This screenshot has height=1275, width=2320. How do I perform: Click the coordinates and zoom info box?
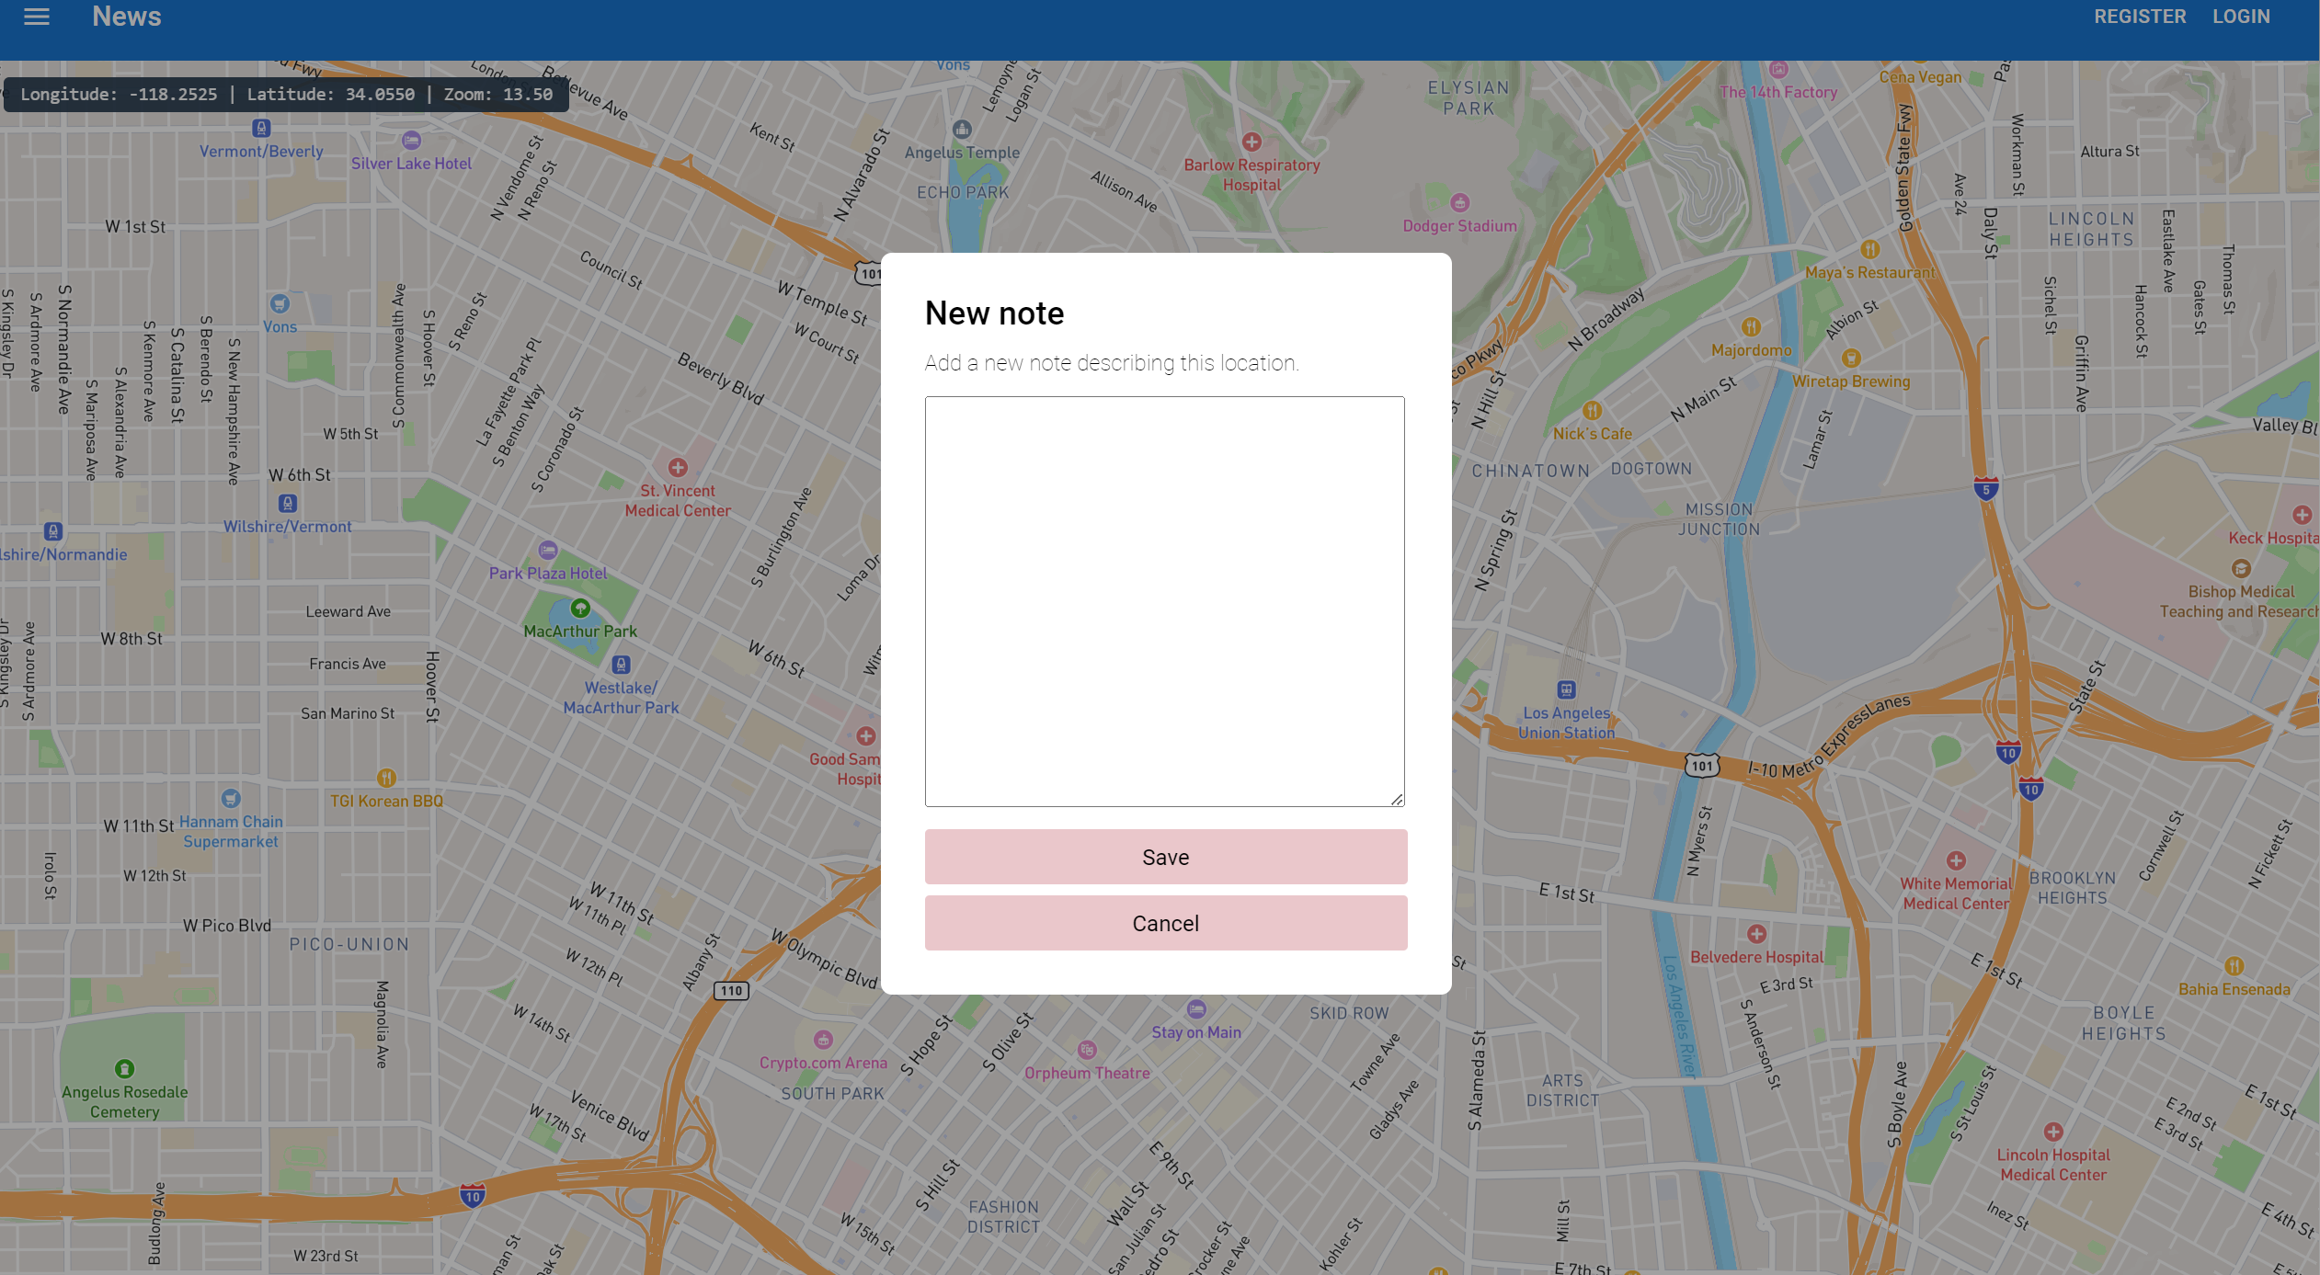click(x=286, y=95)
